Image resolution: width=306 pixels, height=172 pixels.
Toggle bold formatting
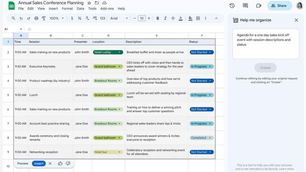tap(157, 18)
